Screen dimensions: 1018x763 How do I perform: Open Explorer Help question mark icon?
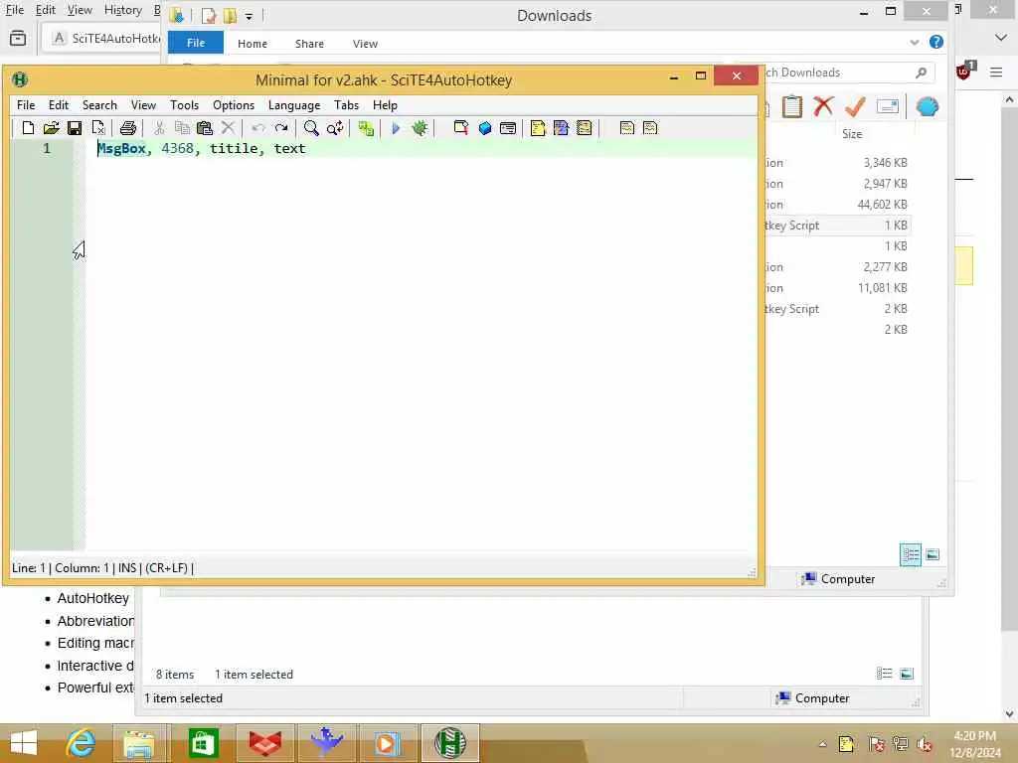(x=936, y=42)
